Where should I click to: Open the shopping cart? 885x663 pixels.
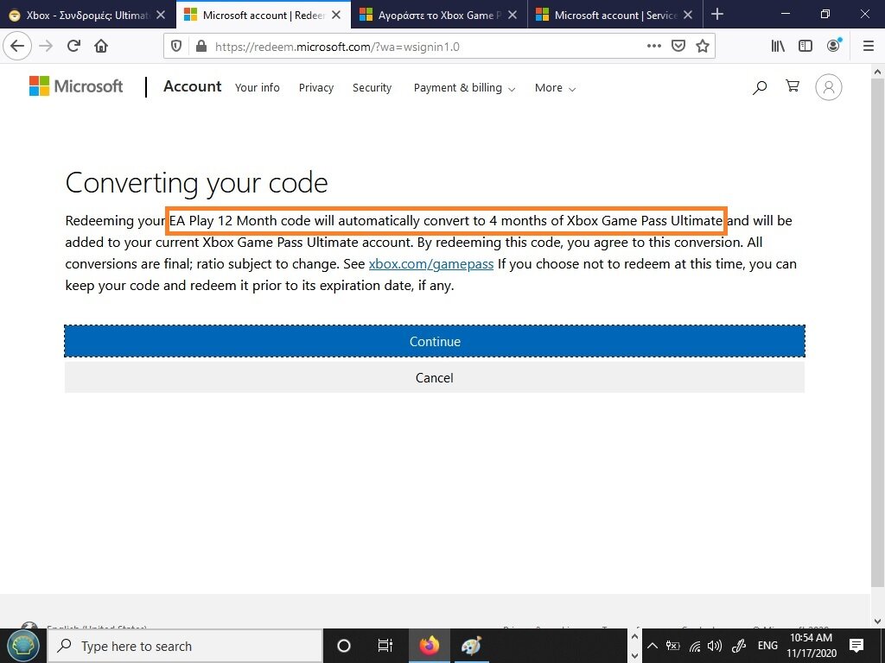coord(793,86)
